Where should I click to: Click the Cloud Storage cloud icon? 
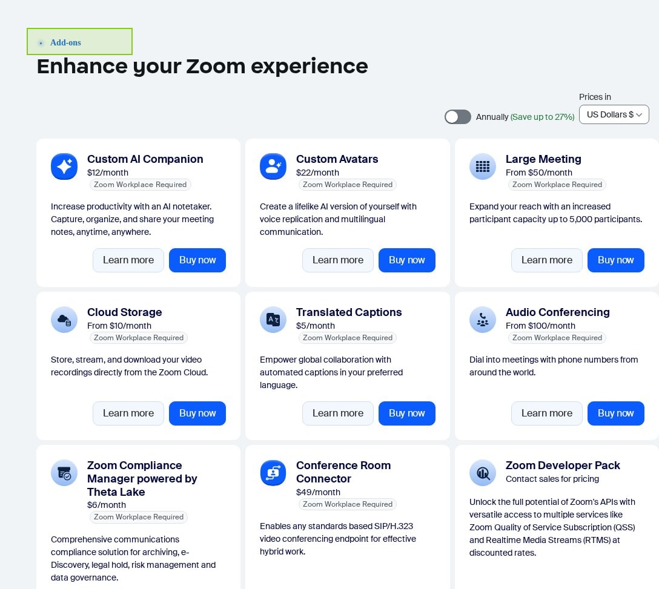pyautogui.click(x=64, y=320)
